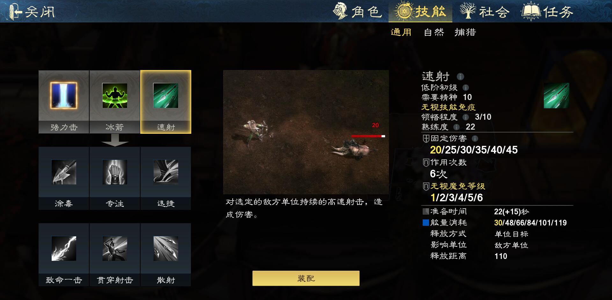
Task: Close the panel with 关闭
Action: (32, 12)
